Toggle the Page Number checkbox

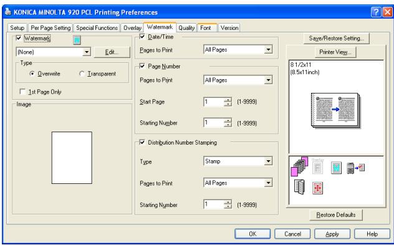[x=142, y=66]
